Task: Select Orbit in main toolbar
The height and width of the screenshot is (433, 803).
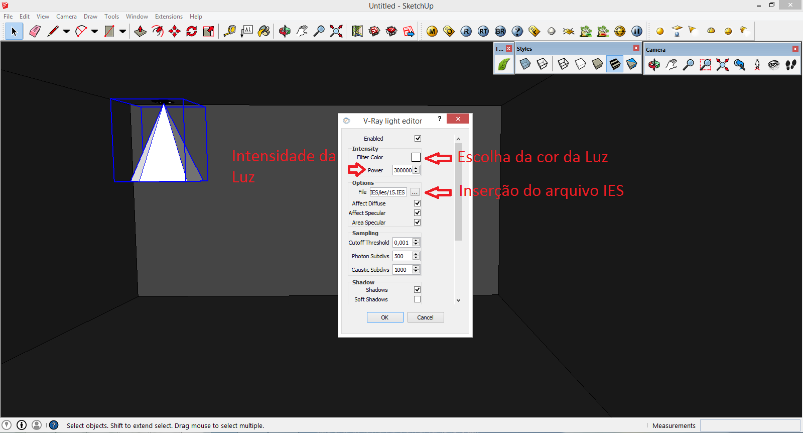Action: [x=285, y=31]
